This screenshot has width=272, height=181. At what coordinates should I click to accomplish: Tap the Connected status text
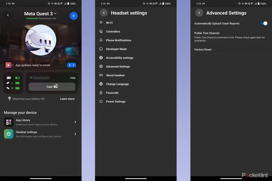(32, 18)
